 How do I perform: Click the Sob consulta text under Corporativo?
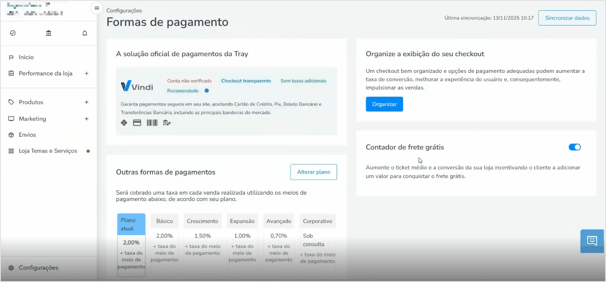coord(314,240)
